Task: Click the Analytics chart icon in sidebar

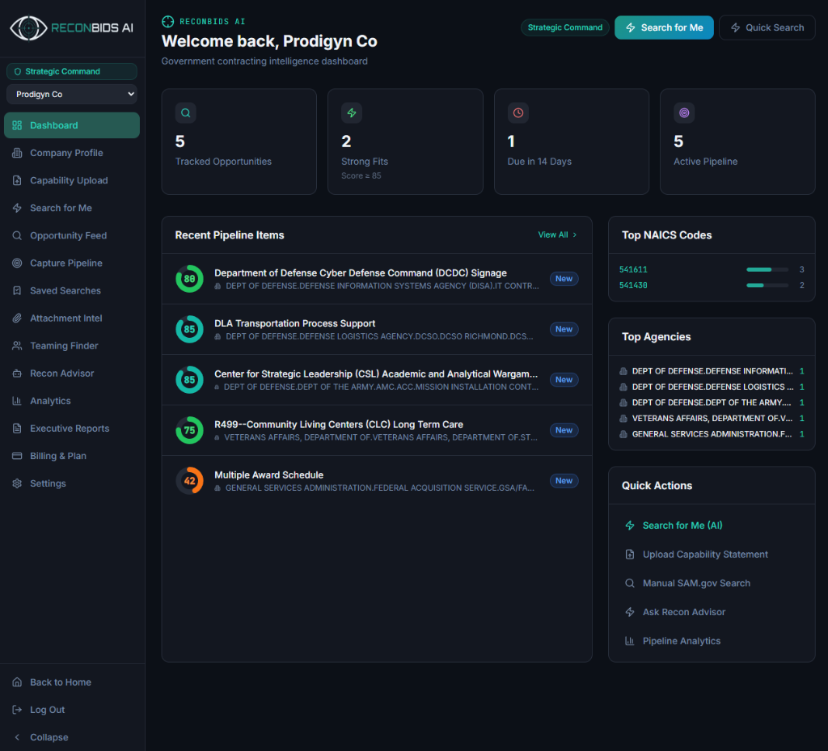Action: (x=18, y=401)
